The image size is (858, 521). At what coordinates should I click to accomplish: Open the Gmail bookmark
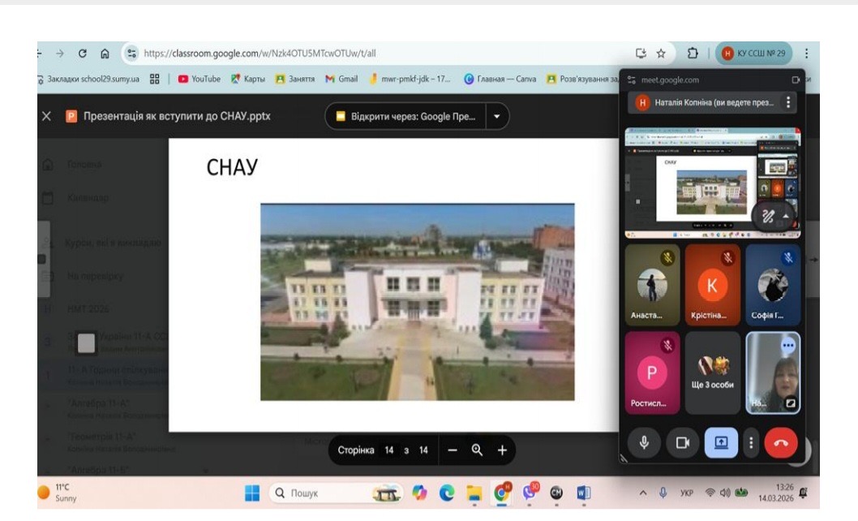click(x=341, y=79)
